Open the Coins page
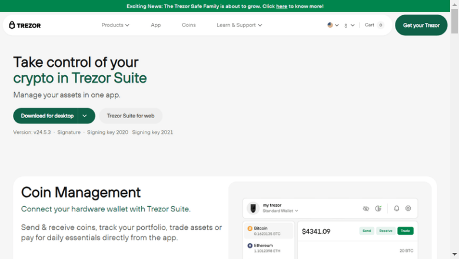 coord(188,25)
